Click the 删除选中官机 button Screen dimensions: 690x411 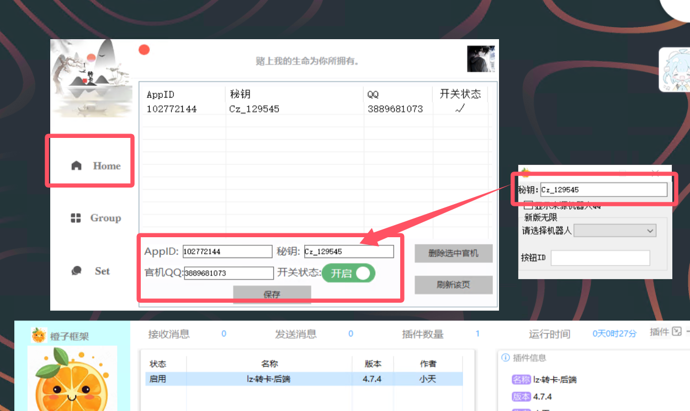pyautogui.click(x=453, y=254)
